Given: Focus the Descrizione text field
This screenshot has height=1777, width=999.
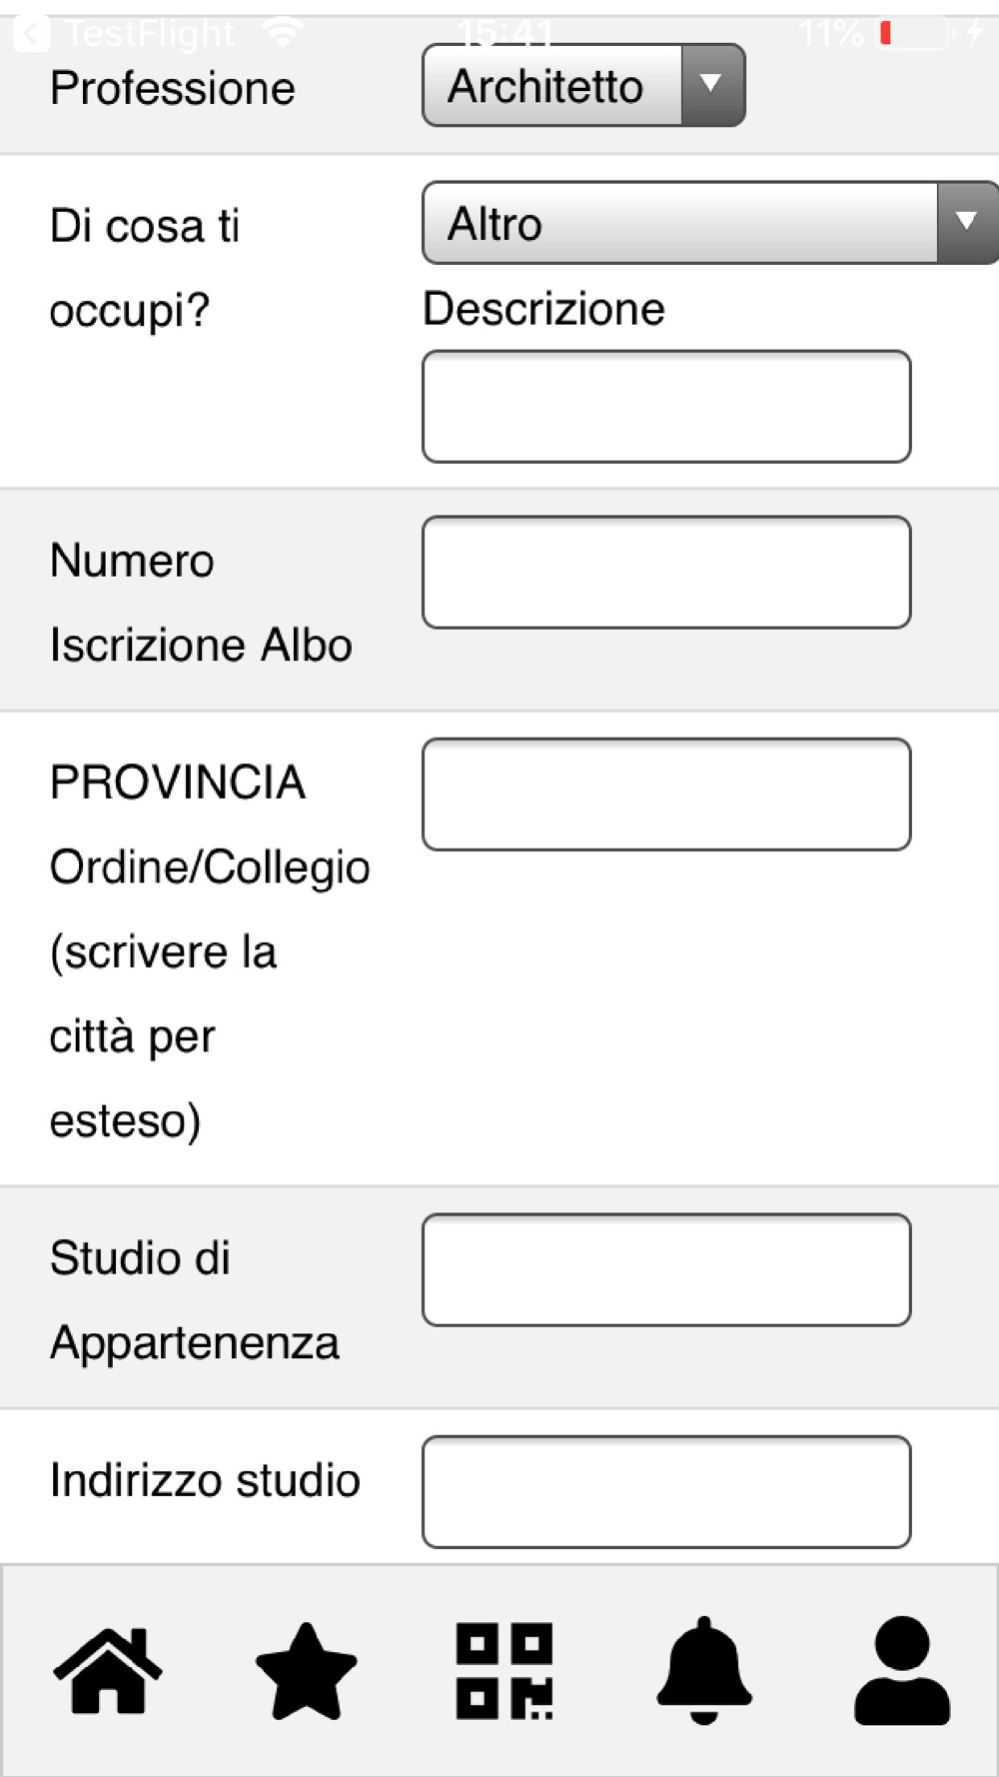Looking at the screenshot, I should tap(666, 407).
